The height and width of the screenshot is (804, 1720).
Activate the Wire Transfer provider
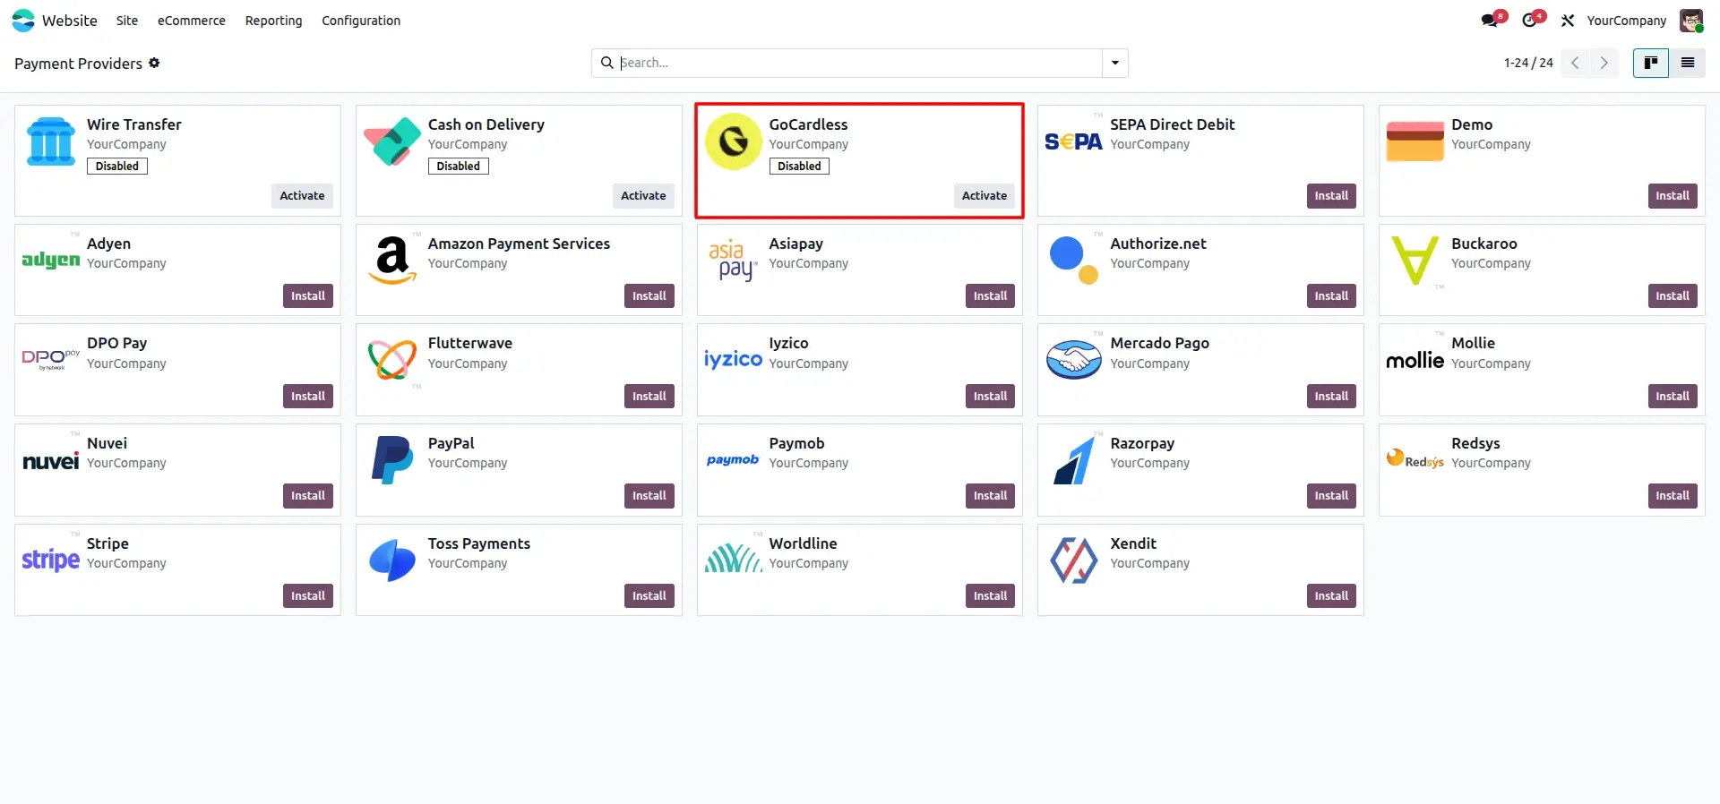[302, 196]
